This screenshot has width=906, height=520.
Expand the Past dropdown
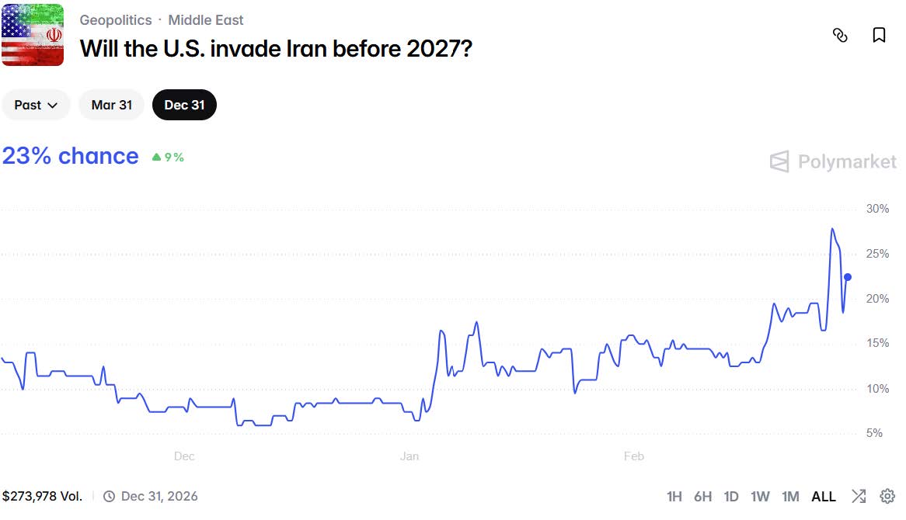coord(36,105)
